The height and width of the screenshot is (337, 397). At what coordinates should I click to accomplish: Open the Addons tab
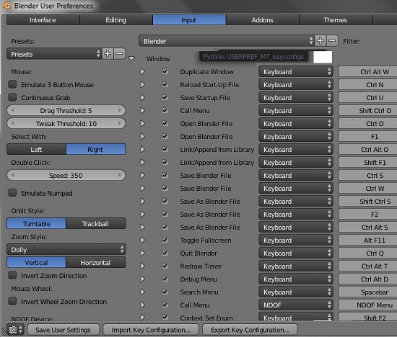coord(262,20)
